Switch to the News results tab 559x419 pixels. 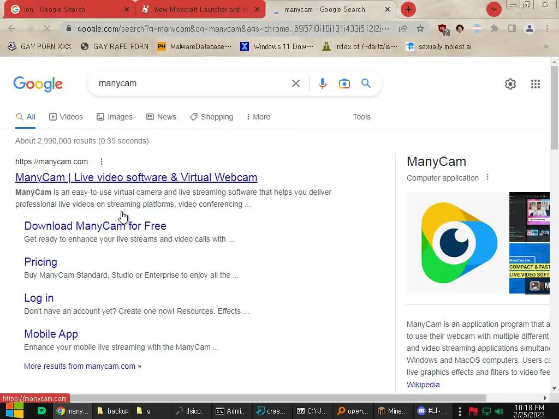click(x=162, y=117)
